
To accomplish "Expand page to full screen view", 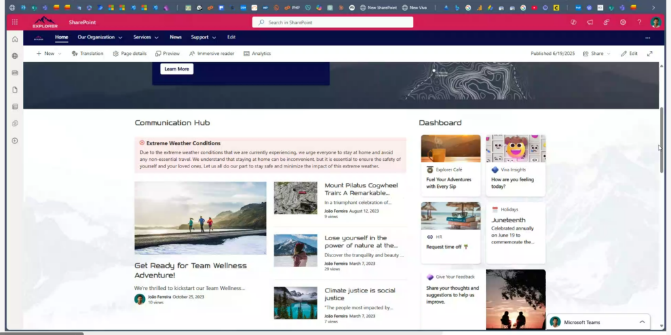I will click(650, 54).
